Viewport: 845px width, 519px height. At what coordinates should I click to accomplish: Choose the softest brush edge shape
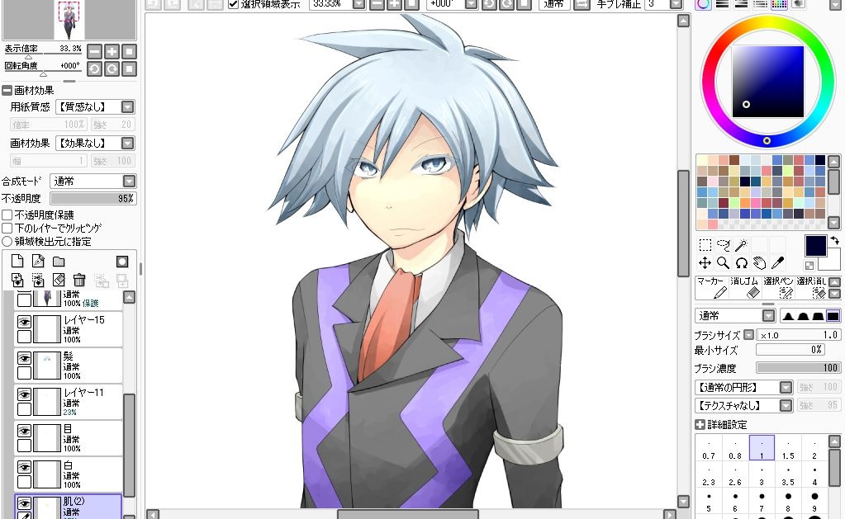(x=788, y=316)
